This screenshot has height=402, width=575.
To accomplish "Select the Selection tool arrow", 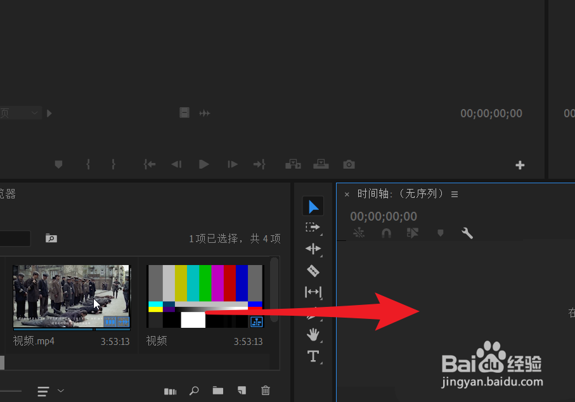I will point(313,207).
